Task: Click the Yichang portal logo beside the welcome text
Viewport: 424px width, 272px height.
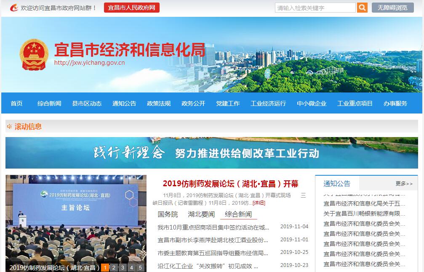Action: tap(14, 8)
